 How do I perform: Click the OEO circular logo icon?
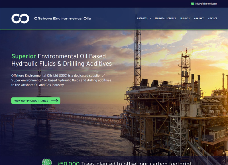coord(20,18)
